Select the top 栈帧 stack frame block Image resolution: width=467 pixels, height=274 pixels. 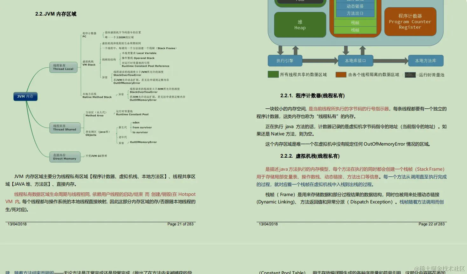pyautogui.click(x=355, y=23)
